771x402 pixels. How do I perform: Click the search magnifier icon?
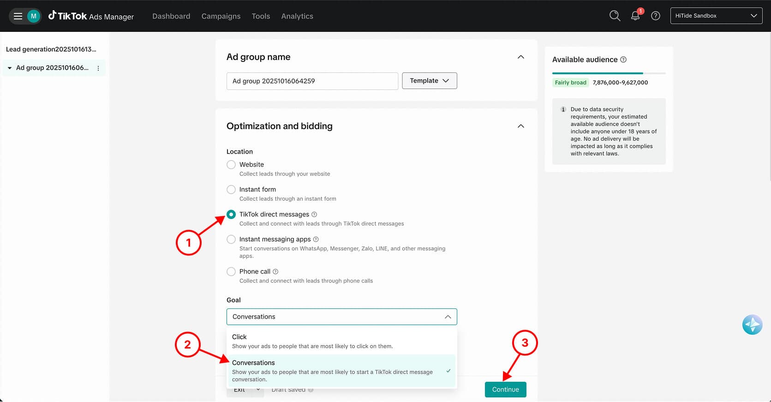click(615, 16)
